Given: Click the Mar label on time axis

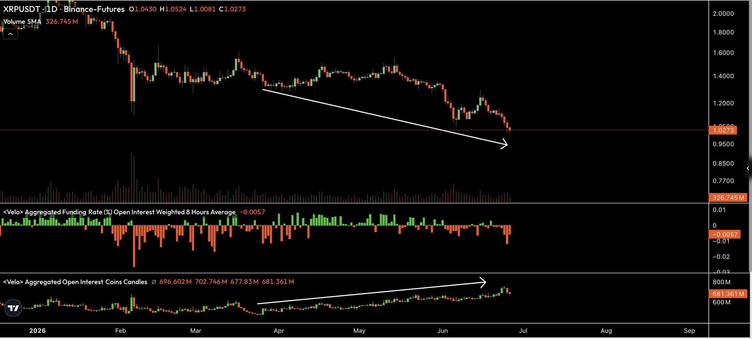Looking at the screenshot, I should pos(196,330).
